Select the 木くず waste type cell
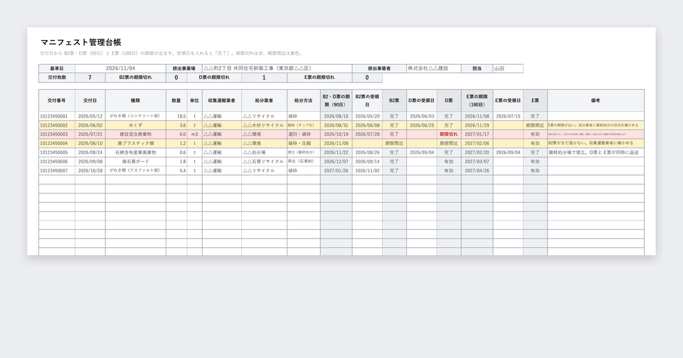The width and height of the screenshot is (683, 358). [x=135, y=126]
